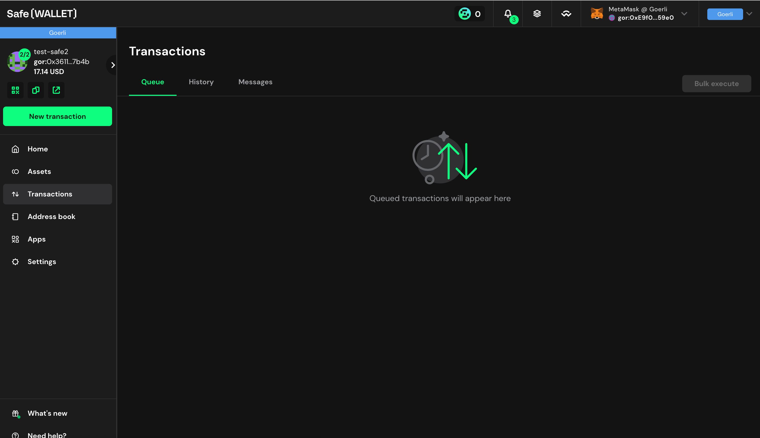The image size is (760, 438).
Task: Open the batch layers icon
Action: coord(537,14)
